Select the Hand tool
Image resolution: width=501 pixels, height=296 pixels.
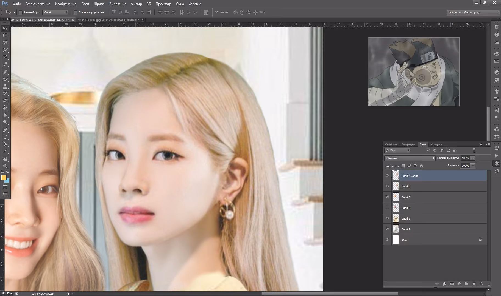coord(5,159)
